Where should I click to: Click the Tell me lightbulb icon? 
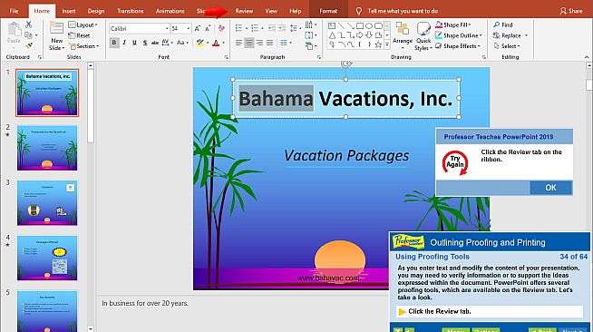(359, 11)
